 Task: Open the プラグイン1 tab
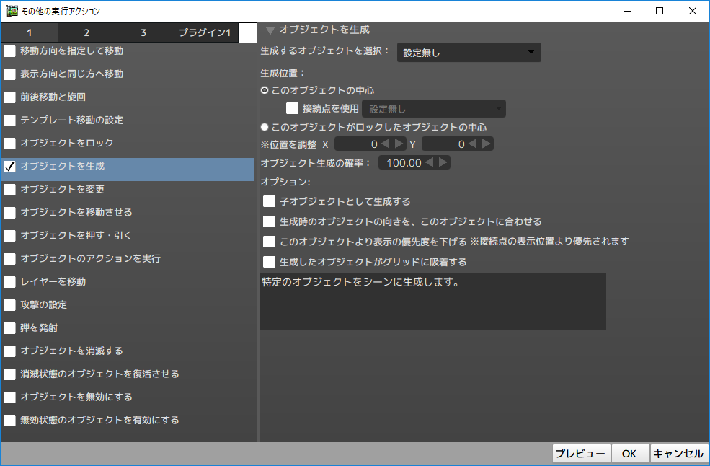pyautogui.click(x=205, y=32)
